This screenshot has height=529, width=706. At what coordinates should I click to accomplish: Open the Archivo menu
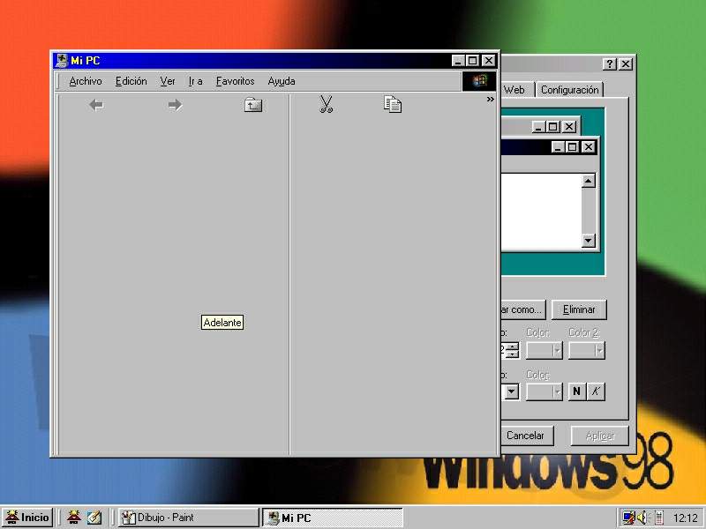(86, 81)
